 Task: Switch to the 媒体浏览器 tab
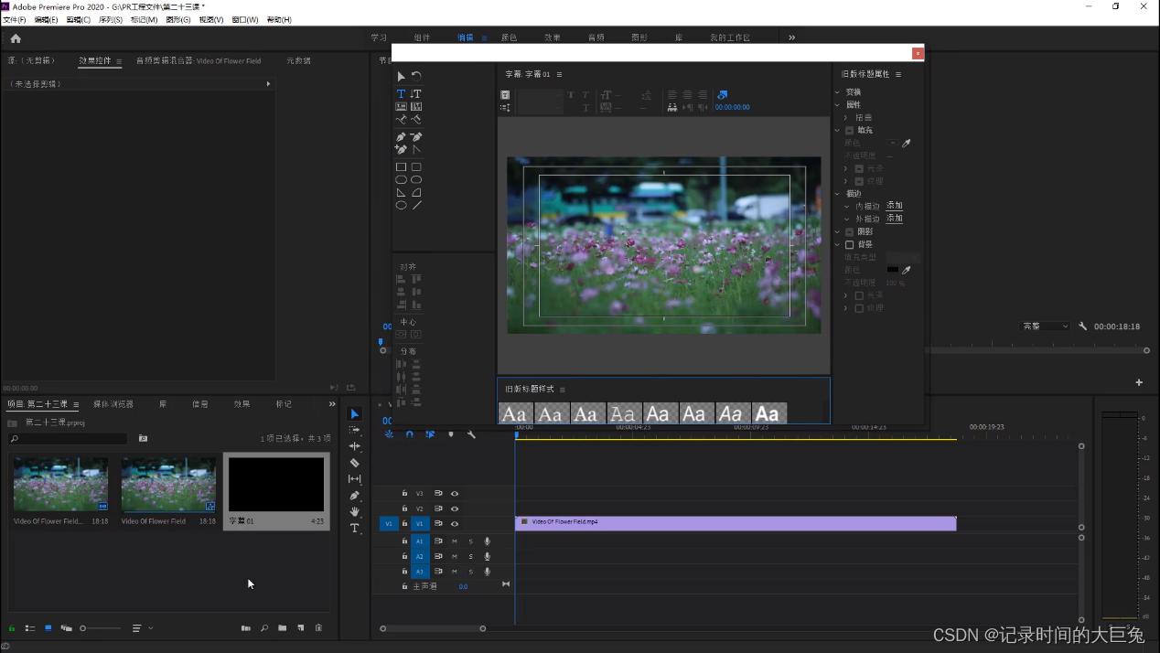tap(113, 404)
